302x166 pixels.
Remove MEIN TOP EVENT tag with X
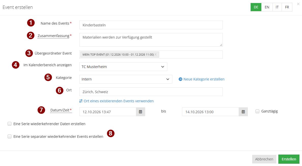pos(156,54)
